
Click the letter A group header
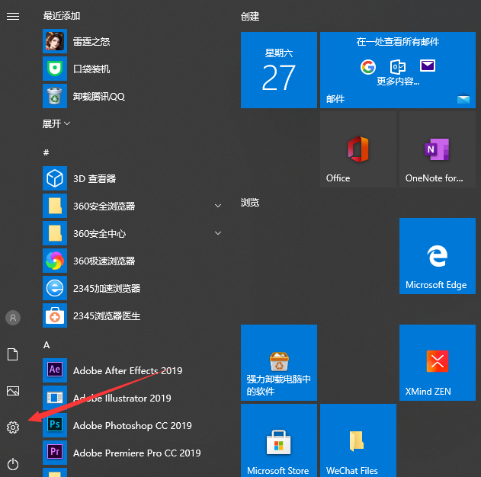coord(46,344)
